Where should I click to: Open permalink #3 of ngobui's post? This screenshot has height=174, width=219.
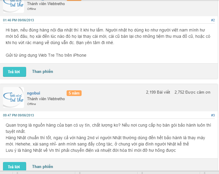213,115
